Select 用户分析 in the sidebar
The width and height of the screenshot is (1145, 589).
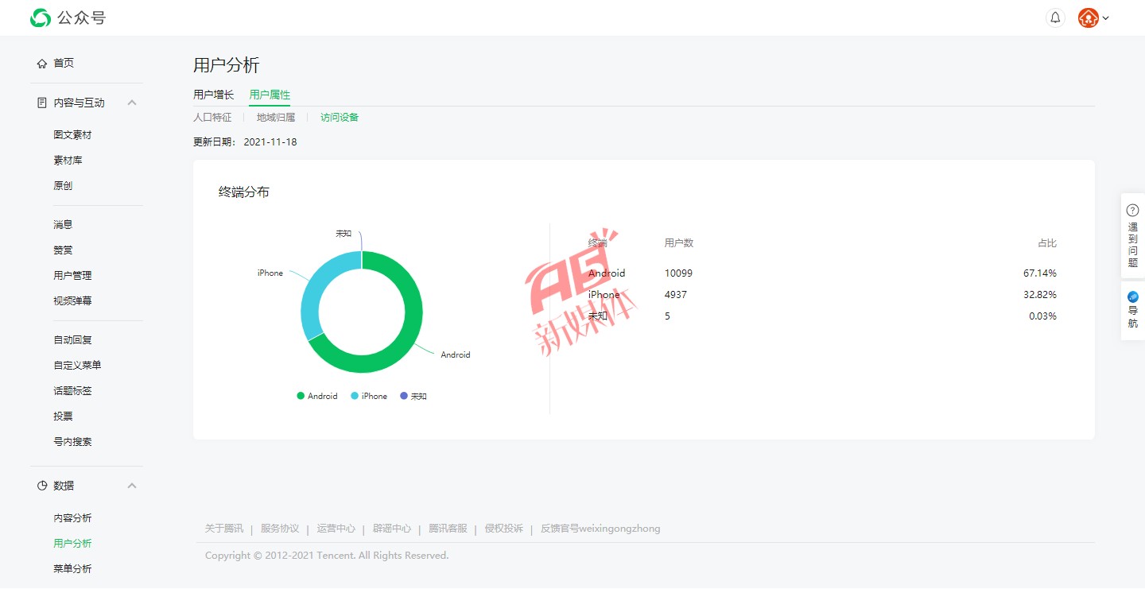[x=72, y=544]
